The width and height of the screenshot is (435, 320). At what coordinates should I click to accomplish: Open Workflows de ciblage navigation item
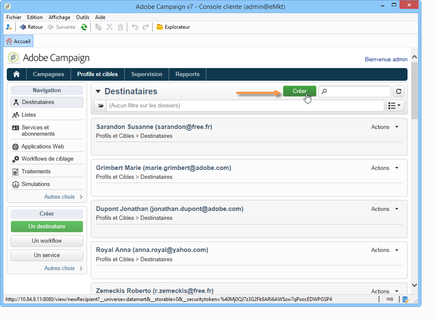47,159
